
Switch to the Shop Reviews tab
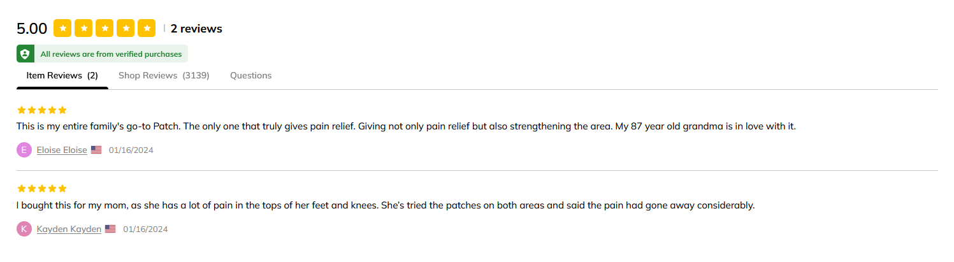pyautogui.click(x=164, y=75)
